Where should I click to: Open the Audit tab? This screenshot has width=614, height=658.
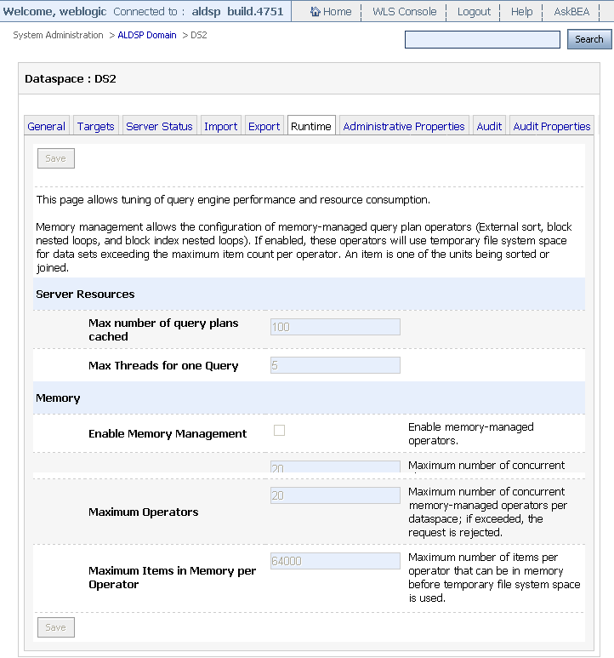[x=489, y=126]
